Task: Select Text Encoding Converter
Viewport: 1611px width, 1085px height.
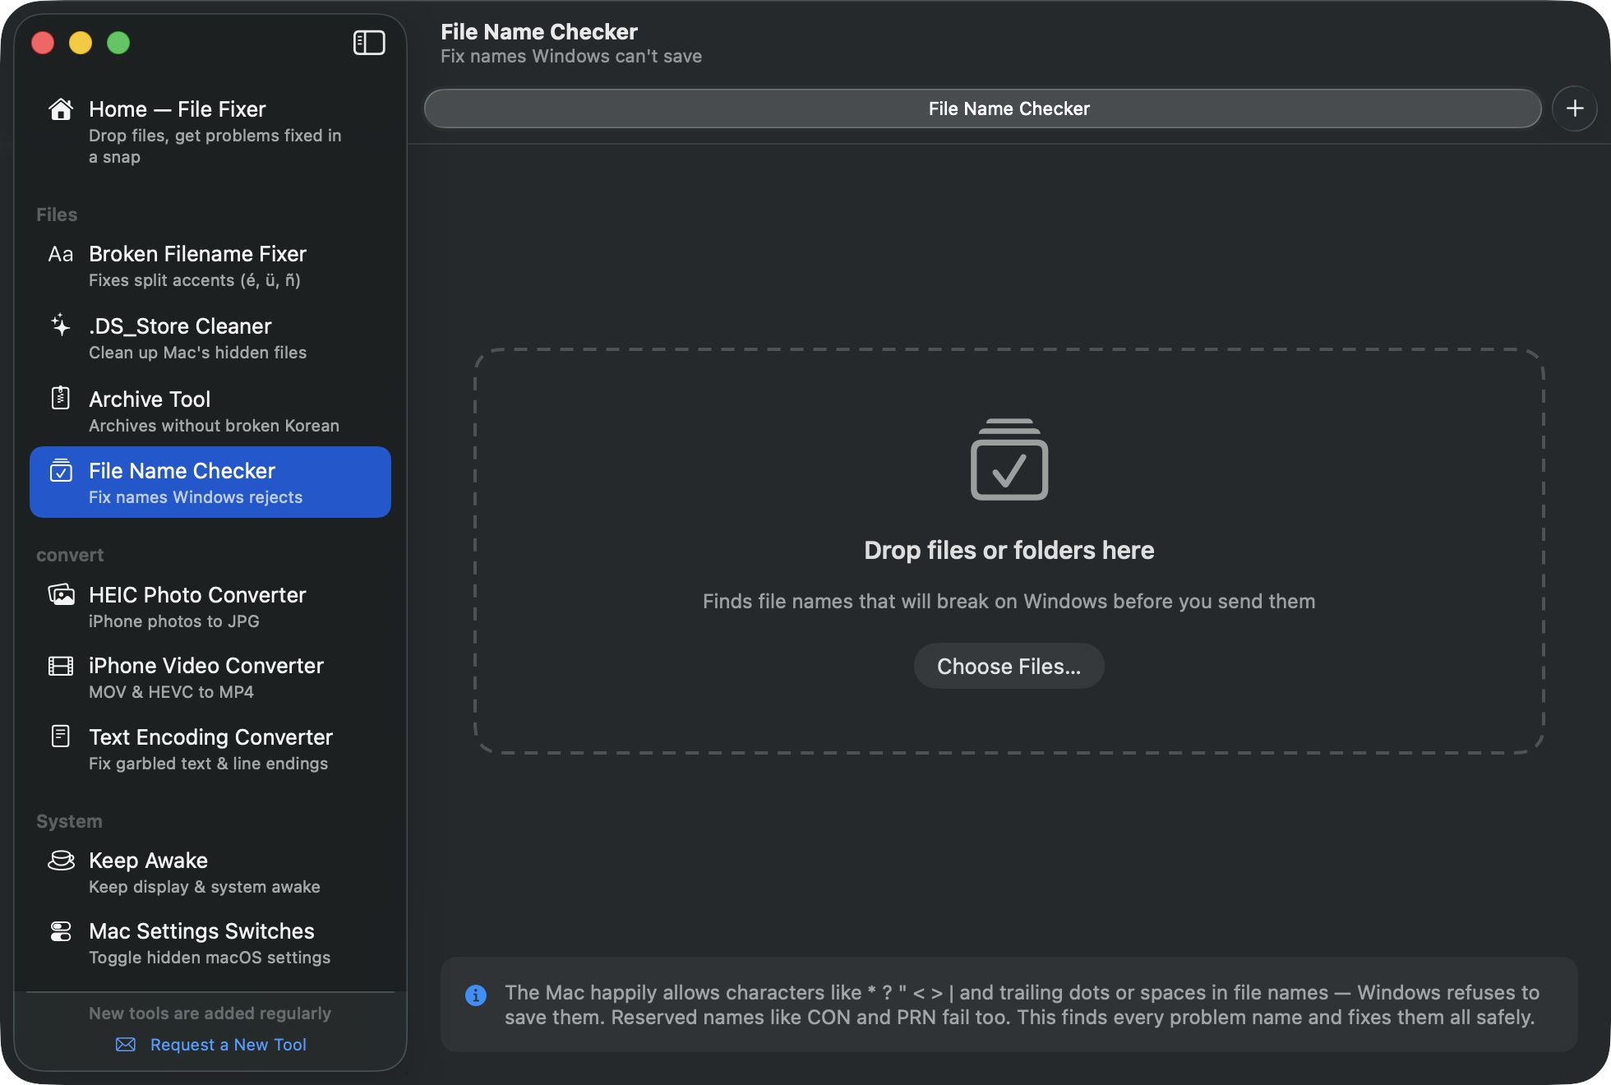Action: click(210, 749)
